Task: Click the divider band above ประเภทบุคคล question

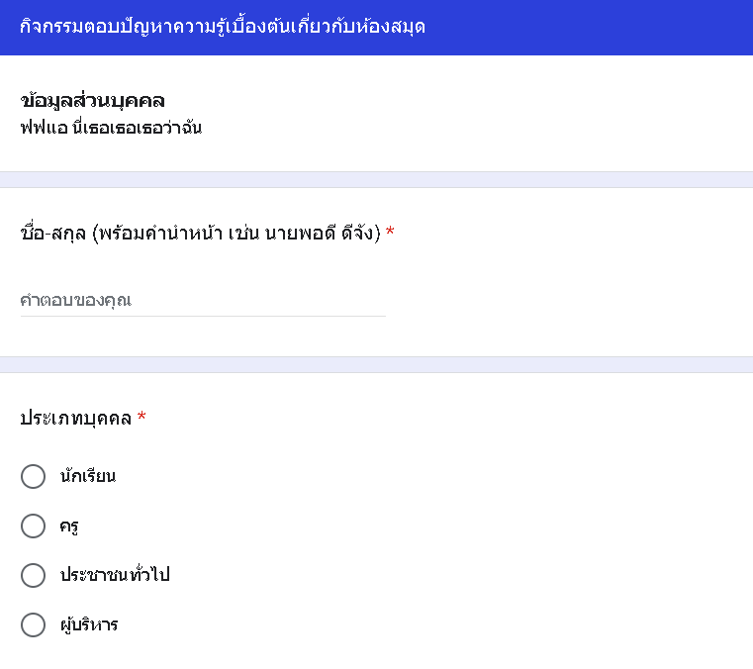Action: (376, 364)
